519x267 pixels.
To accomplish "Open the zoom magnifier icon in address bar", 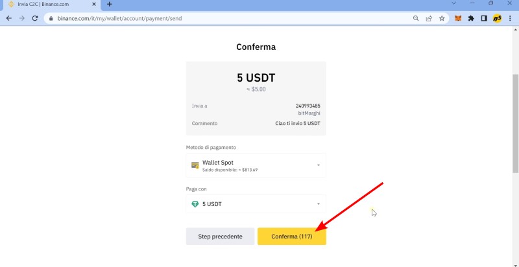I will [x=416, y=19].
